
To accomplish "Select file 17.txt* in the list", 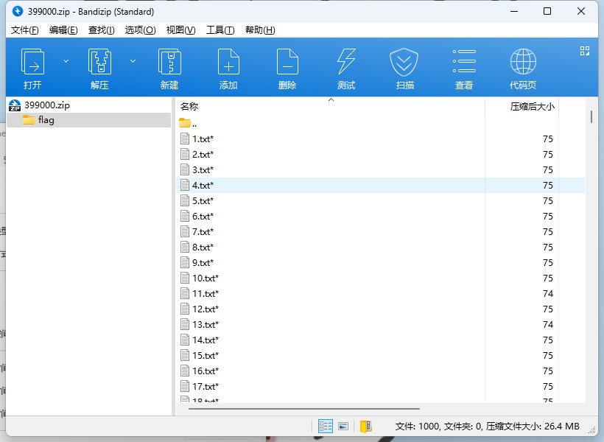I will tap(380, 386).
